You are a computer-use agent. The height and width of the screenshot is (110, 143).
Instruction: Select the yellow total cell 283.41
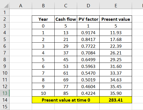pos(116,100)
